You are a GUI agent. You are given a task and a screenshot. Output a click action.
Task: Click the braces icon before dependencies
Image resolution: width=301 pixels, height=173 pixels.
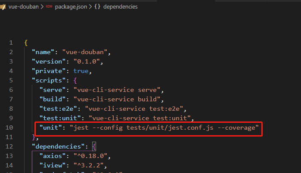pyautogui.click(x=97, y=7)
